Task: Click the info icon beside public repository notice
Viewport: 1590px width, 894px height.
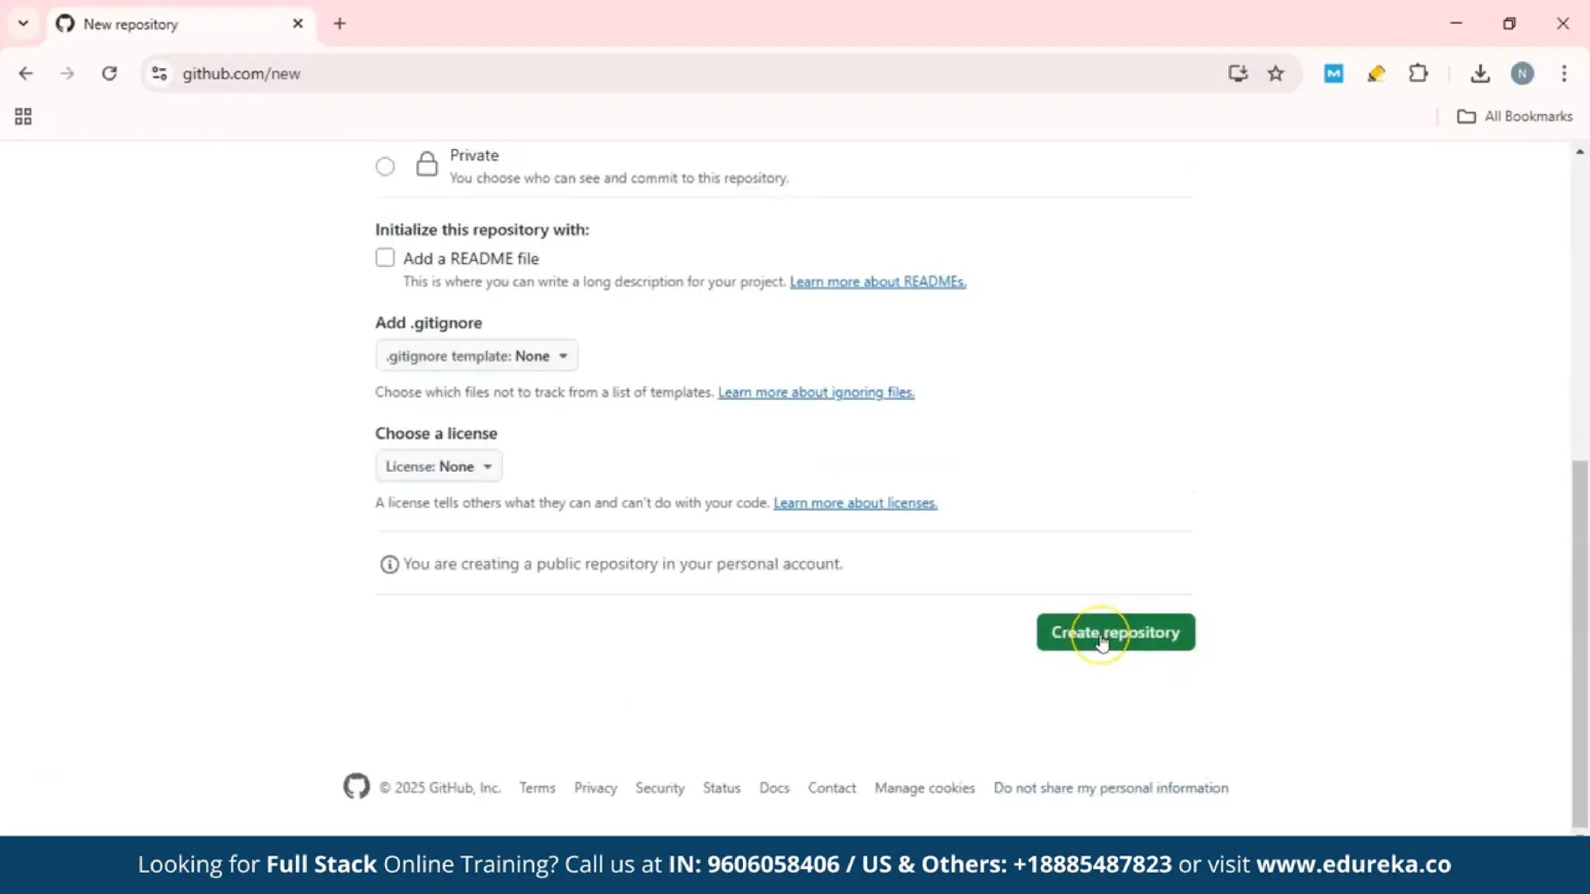Action: 389,564
